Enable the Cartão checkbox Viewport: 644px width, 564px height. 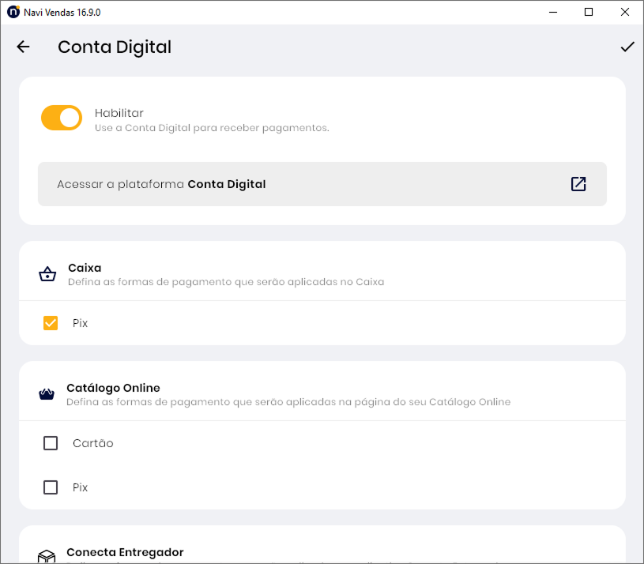tap(51, 443)
